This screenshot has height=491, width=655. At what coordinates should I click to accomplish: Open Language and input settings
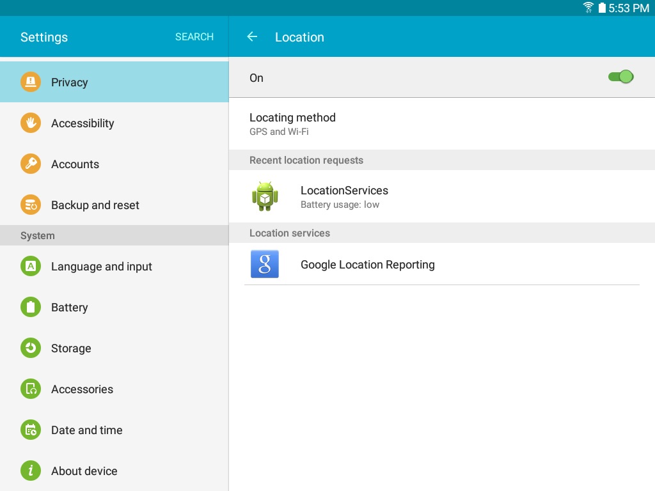tap(114, 266)
